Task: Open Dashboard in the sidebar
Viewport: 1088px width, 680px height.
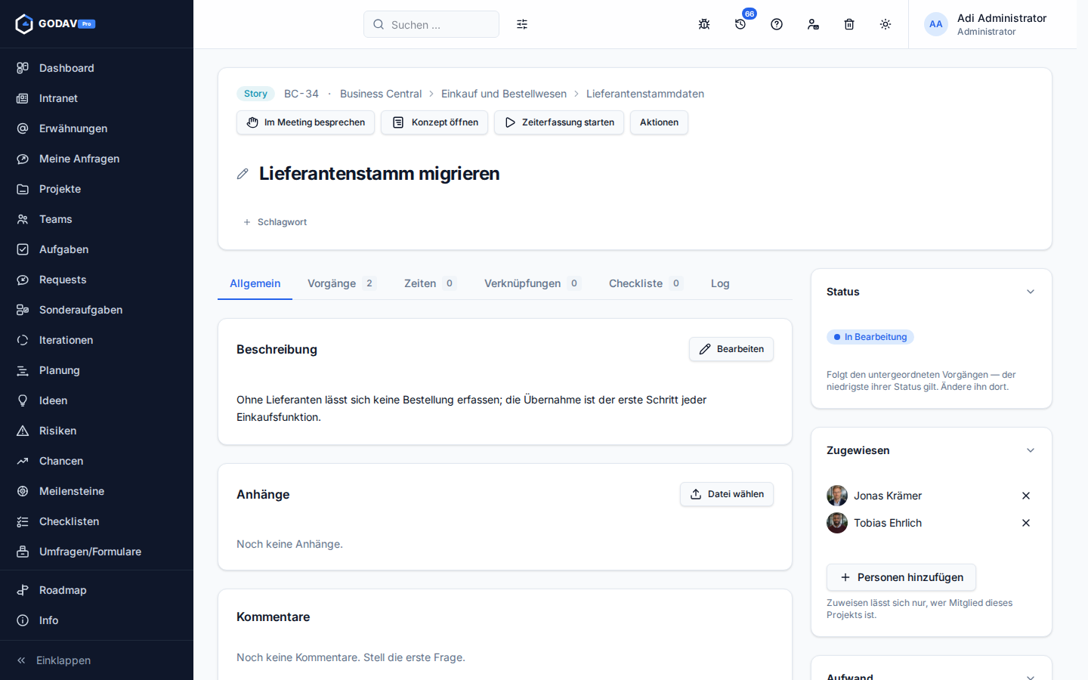Action: 97,68
